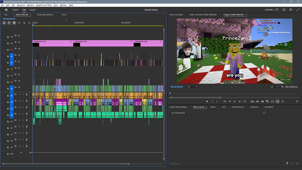Open Full playback resolution dropdown
Screen dimensions: 302x170
[274, 87]
